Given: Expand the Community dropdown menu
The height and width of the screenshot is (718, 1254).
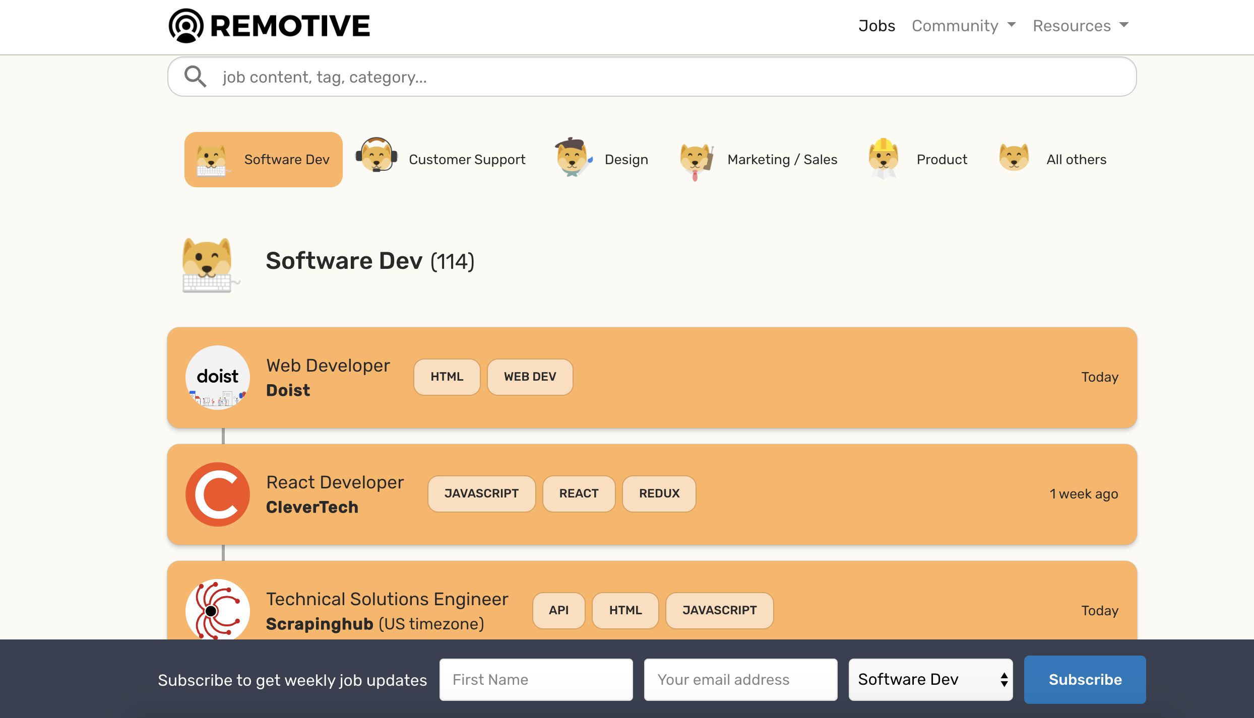Looking at the screenshot, I should click(963, 26).
